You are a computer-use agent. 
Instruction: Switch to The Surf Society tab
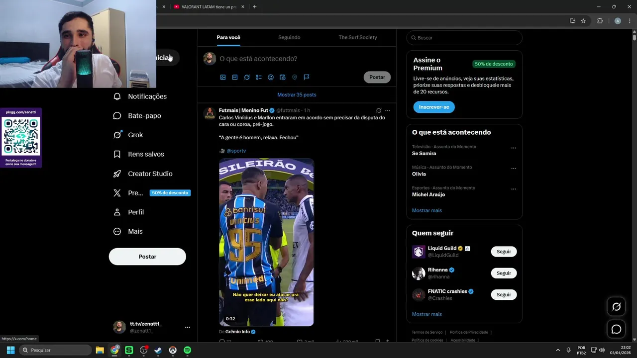click(358, 38)
